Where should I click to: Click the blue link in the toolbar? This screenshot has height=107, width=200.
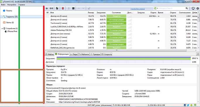coord(138,9)
